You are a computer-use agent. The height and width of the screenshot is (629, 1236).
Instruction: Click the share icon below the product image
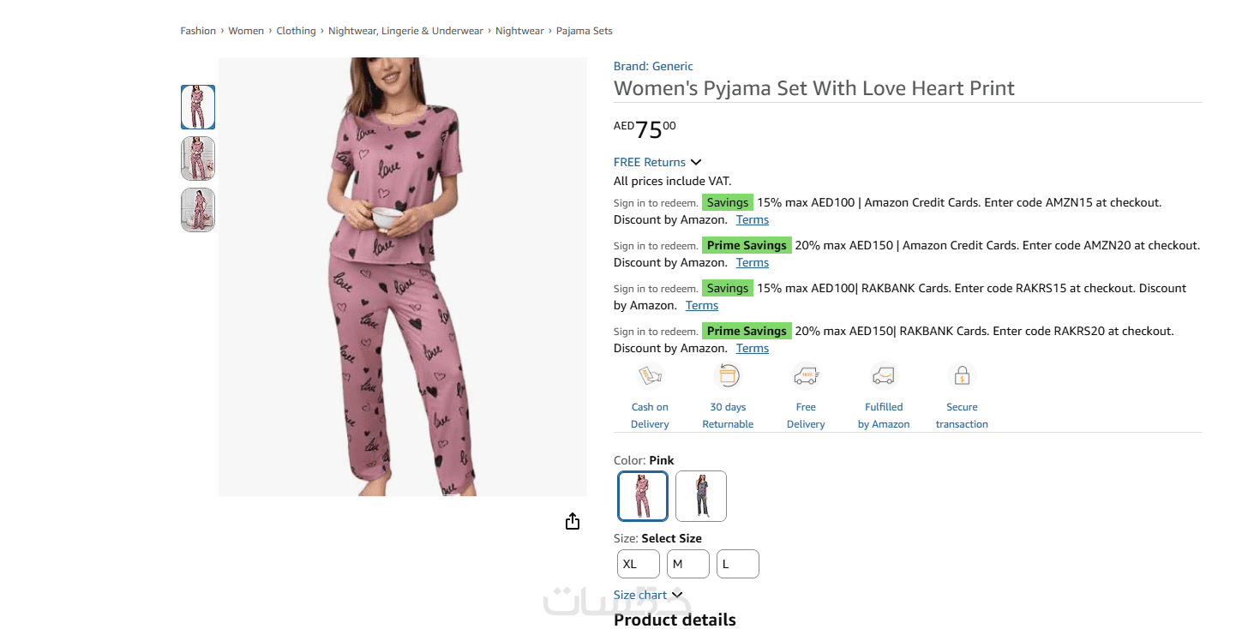[x=573, y=521]
